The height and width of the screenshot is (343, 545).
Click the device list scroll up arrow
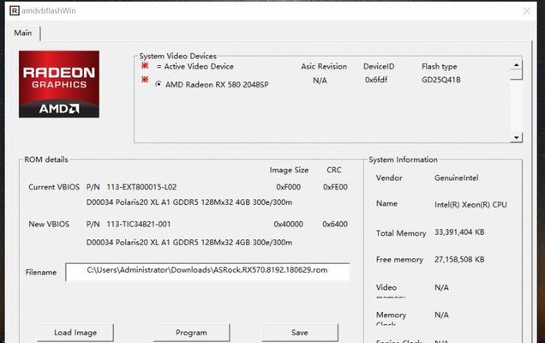(516, 65)
